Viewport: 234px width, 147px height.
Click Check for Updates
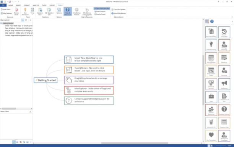pos(119,10)
